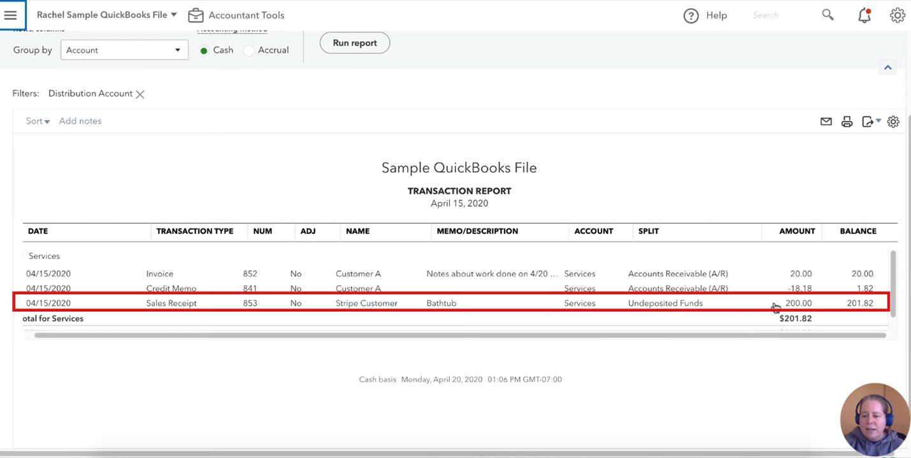The height and width of the screenshot is (458, 911).
Task: Click the horizontal scrollbar under the report
Action: point(459,335)
